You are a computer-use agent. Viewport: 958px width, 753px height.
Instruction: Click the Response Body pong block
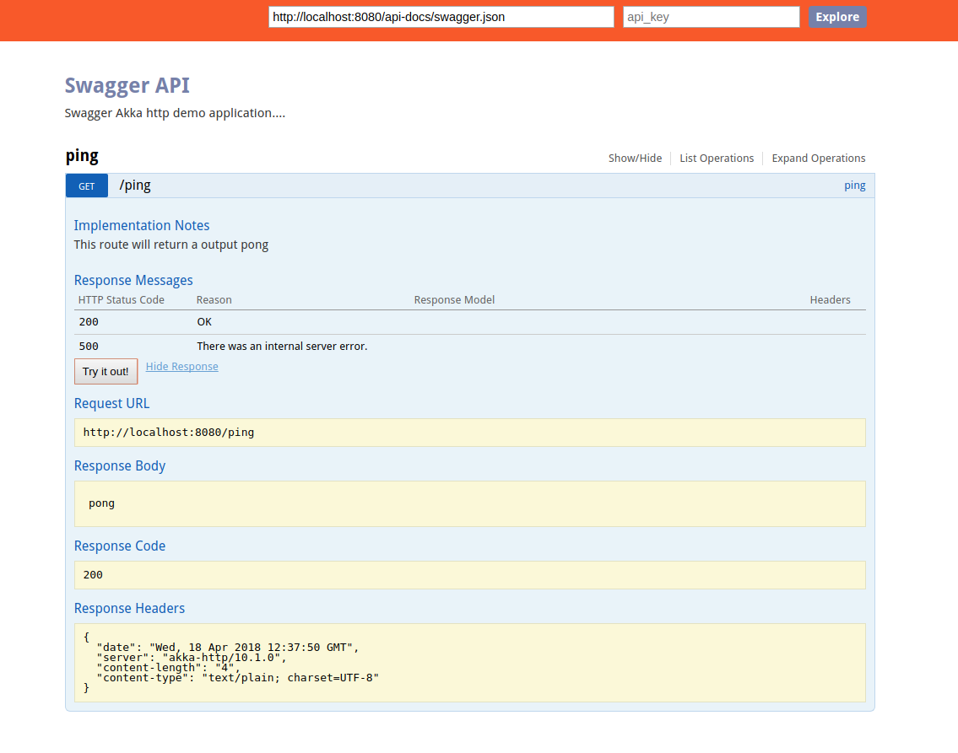click(469, 503)
